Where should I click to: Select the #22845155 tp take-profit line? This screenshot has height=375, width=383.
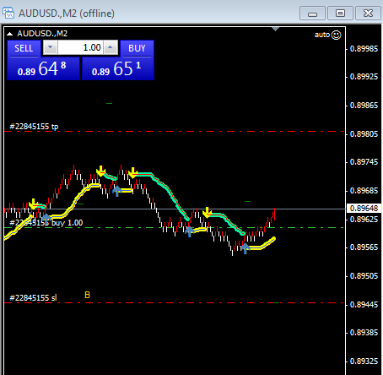point(175,132)
